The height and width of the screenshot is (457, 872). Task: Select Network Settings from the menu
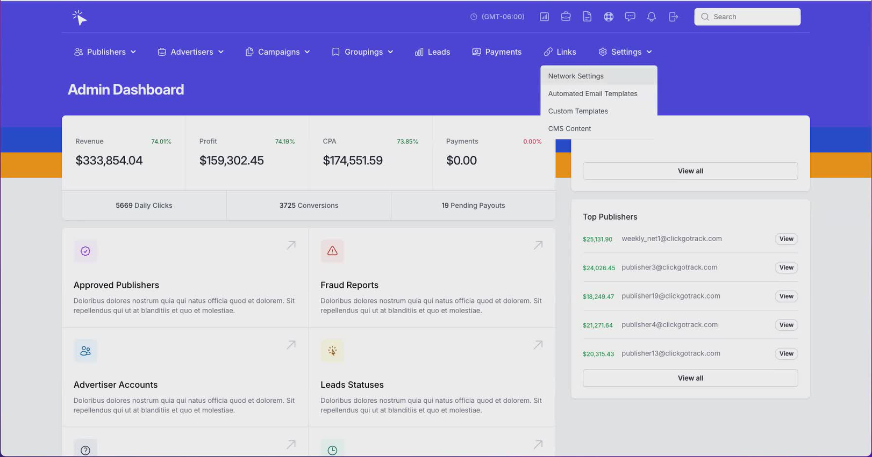pyautogui.click(x=576, y=76)
